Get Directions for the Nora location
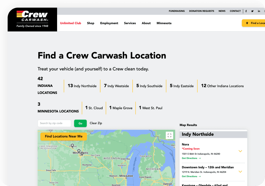 click(x=191, y=158)
